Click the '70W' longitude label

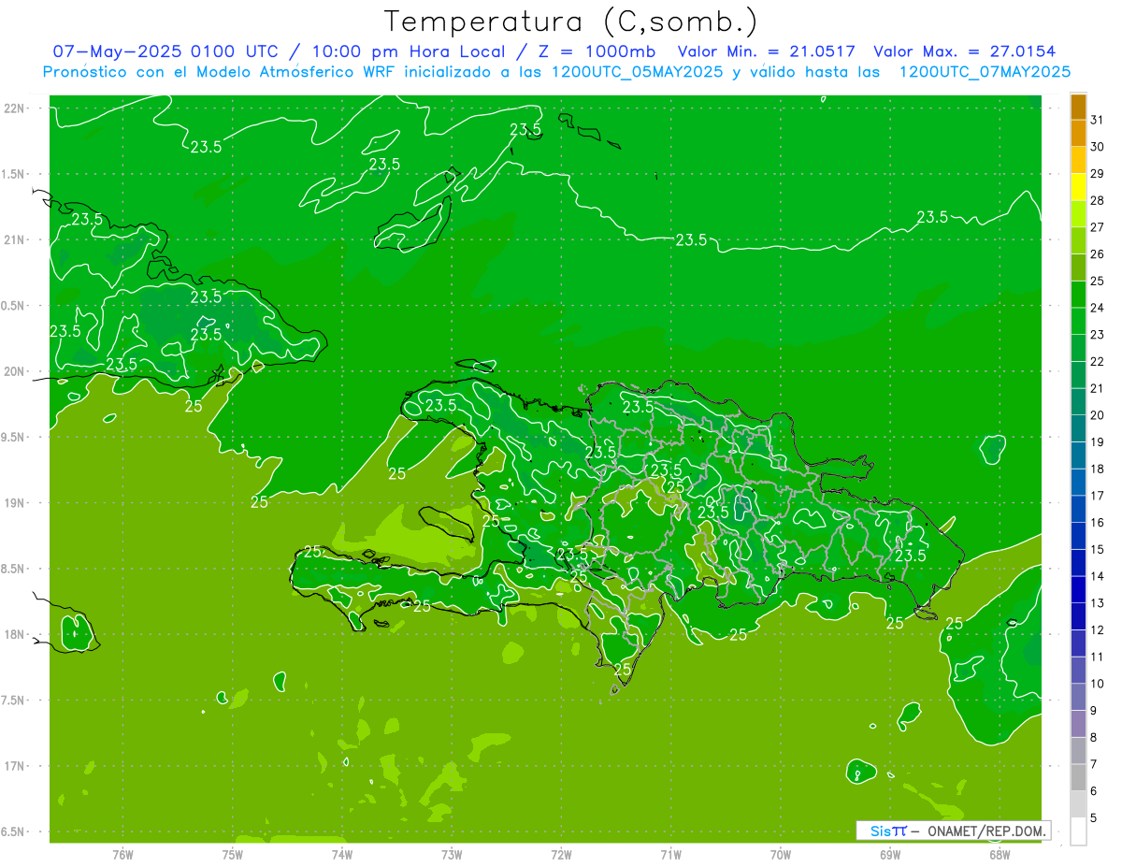pyautogui.click(x=781, y=854)
